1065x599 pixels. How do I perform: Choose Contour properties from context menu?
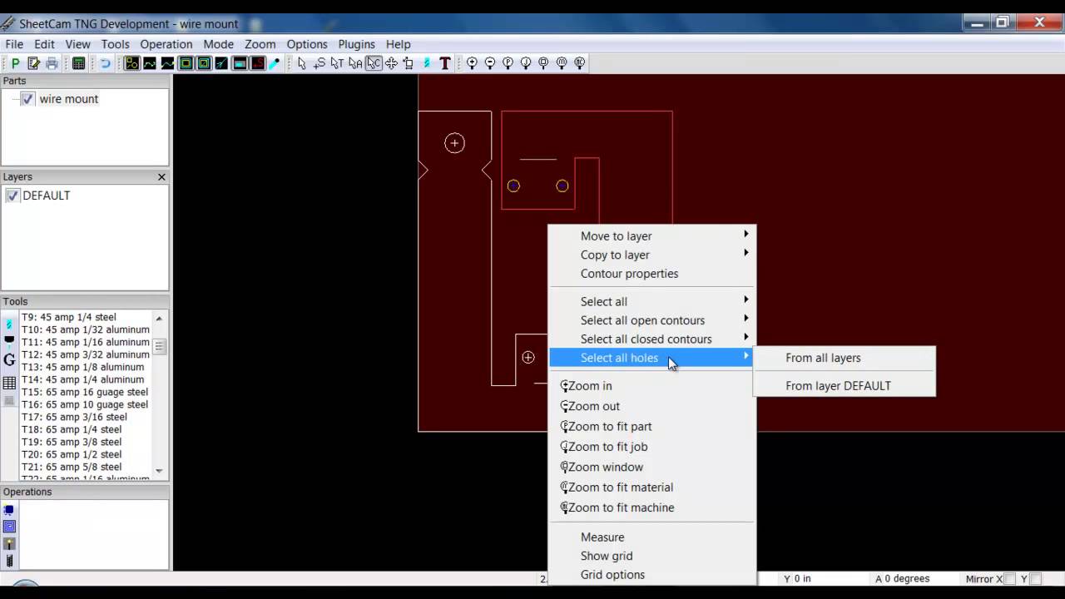click(x=629, y=274)
